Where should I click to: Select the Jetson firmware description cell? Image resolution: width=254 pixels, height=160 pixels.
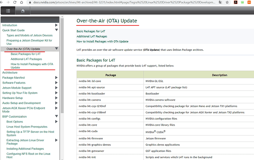(x=199, y=139)
